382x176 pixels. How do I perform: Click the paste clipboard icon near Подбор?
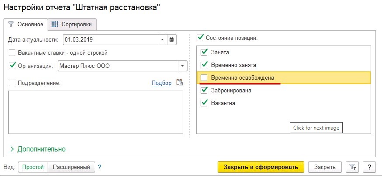point(179,82)
